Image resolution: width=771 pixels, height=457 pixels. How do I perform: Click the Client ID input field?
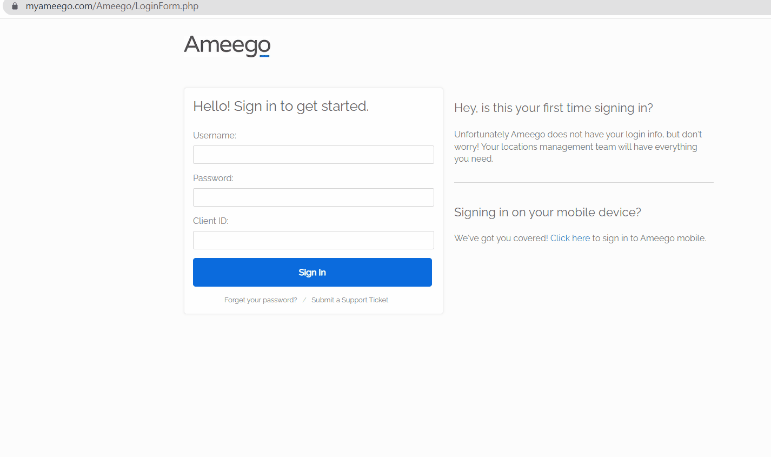[x=313, y=240]
